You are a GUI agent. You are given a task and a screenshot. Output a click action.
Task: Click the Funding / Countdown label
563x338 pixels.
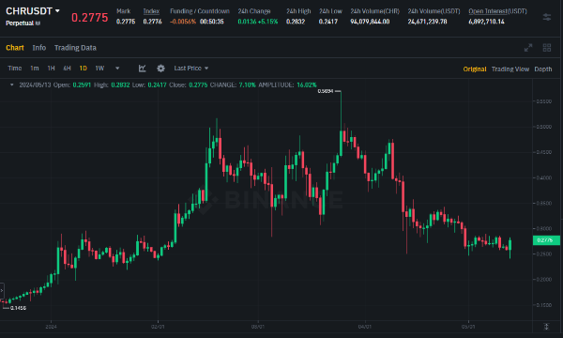tap(200, 11)
